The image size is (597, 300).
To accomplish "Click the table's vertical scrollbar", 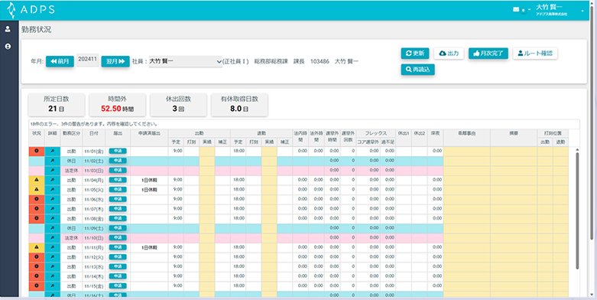I will (577, 210).
